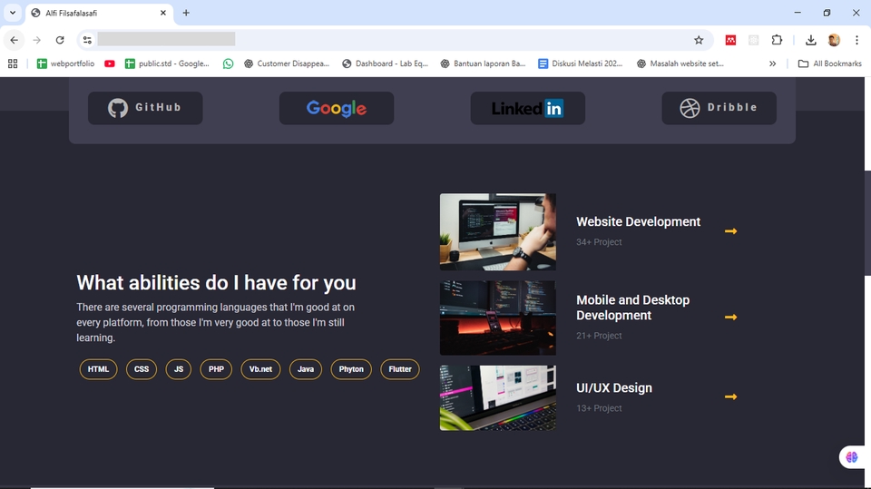The width and height of the screenshot is (871, 489).
Task: Click the Website Development thumbnail image
Action: coord(498,231)
